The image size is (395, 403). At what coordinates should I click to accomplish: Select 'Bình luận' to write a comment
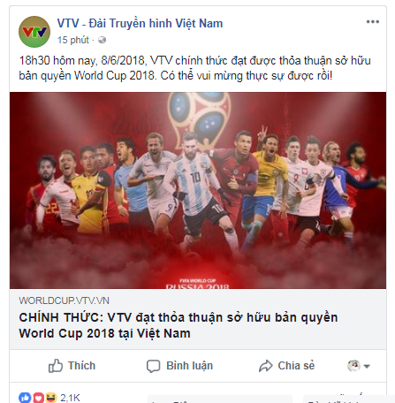pos(189,366)
